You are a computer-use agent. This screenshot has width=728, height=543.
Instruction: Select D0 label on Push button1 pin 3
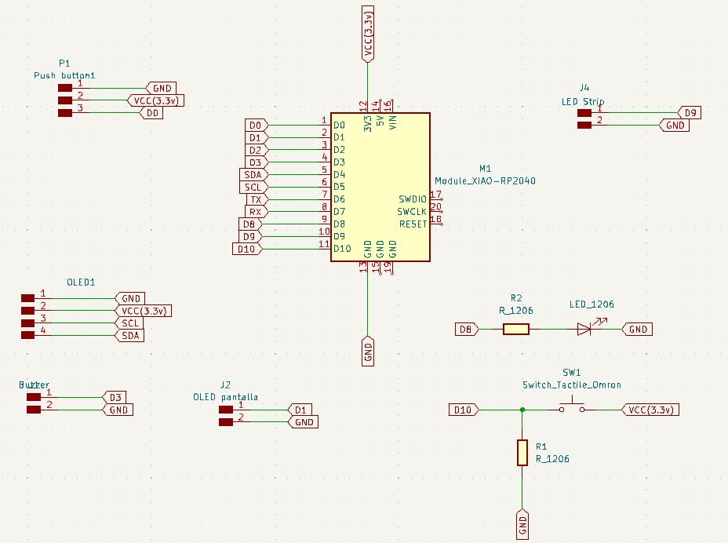click(x=151, y=113)
